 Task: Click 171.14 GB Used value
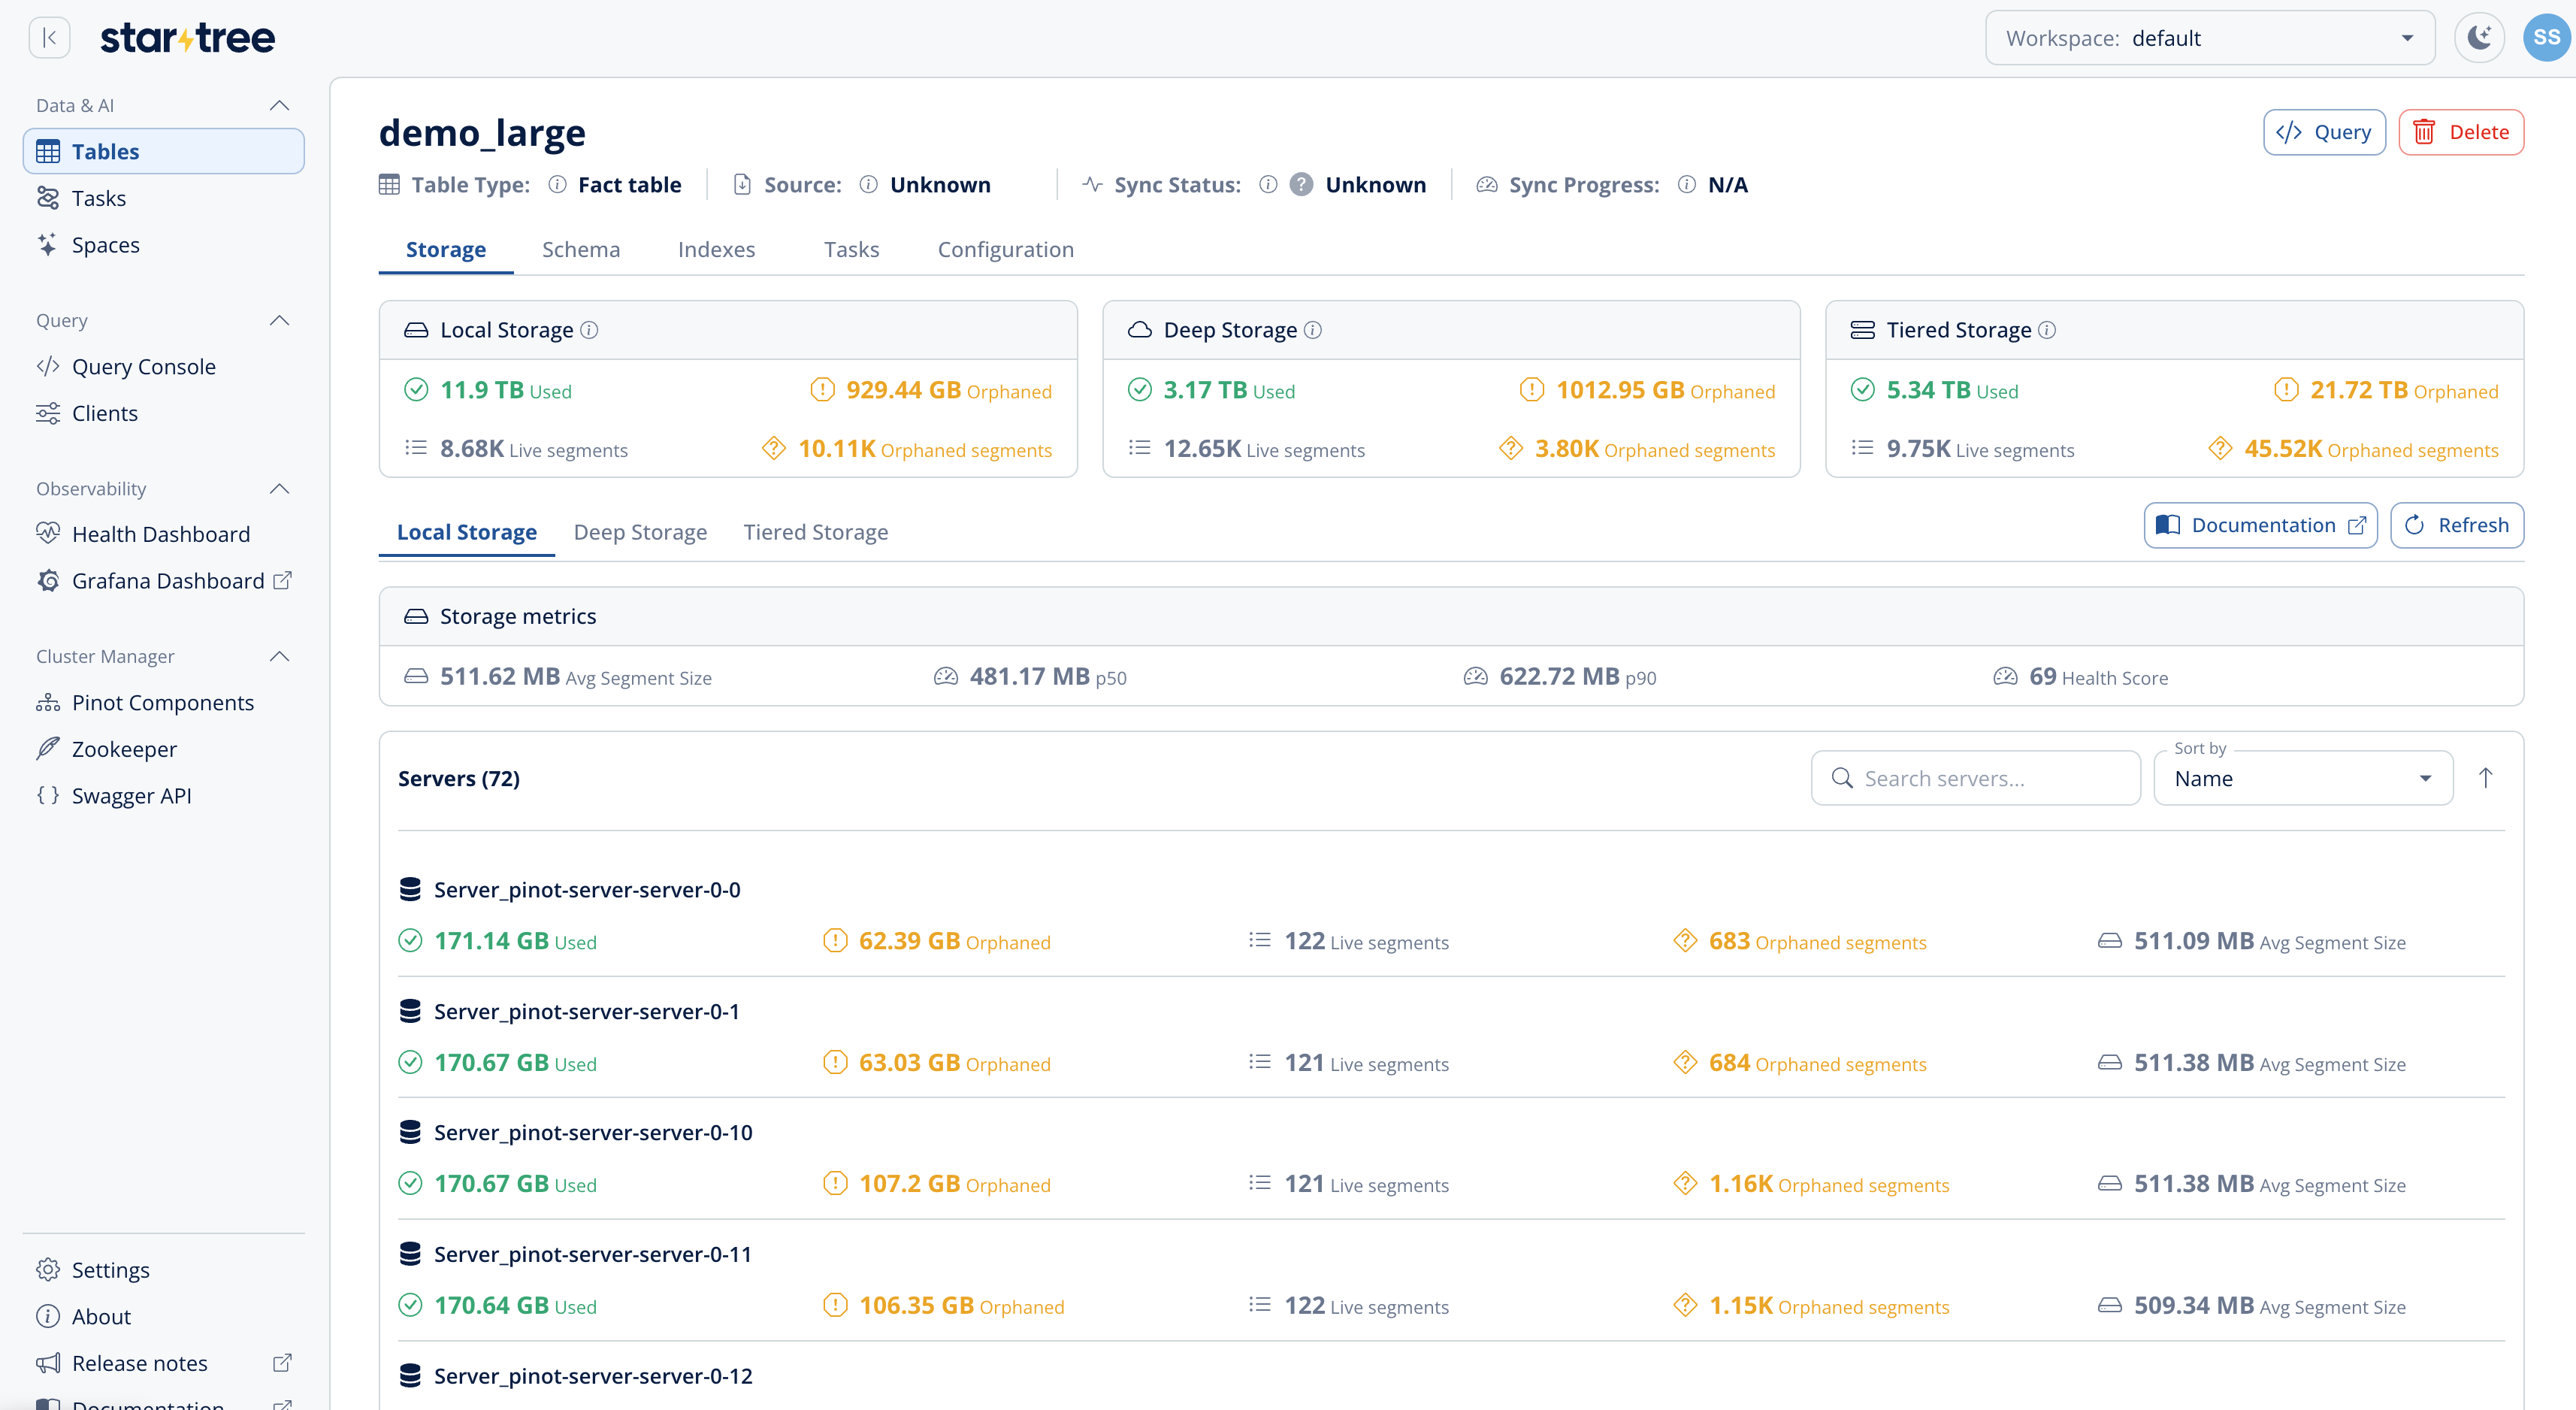[515, 941]
